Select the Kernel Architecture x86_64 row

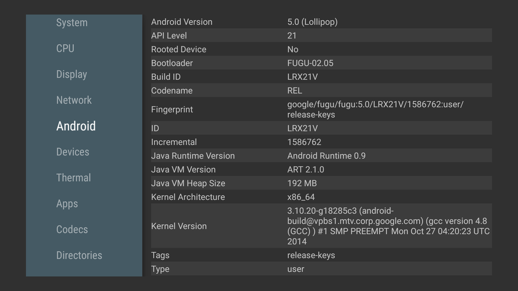click(320, 197)
